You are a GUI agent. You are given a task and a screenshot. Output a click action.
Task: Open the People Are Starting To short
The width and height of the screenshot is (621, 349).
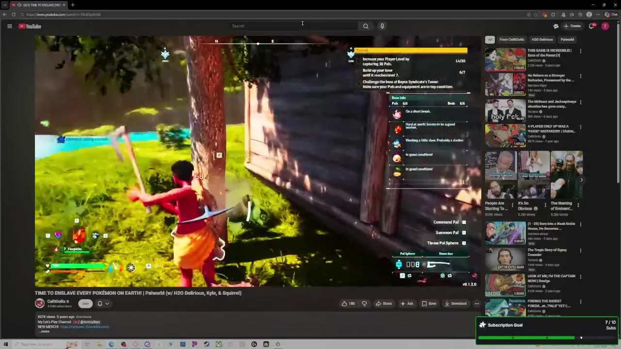pos(501,175)
